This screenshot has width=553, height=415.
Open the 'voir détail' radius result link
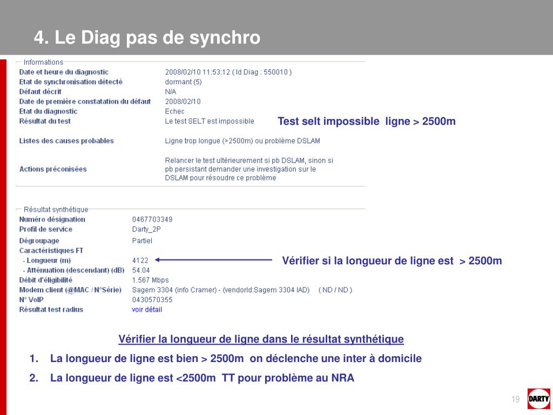(x=147, y=310)
